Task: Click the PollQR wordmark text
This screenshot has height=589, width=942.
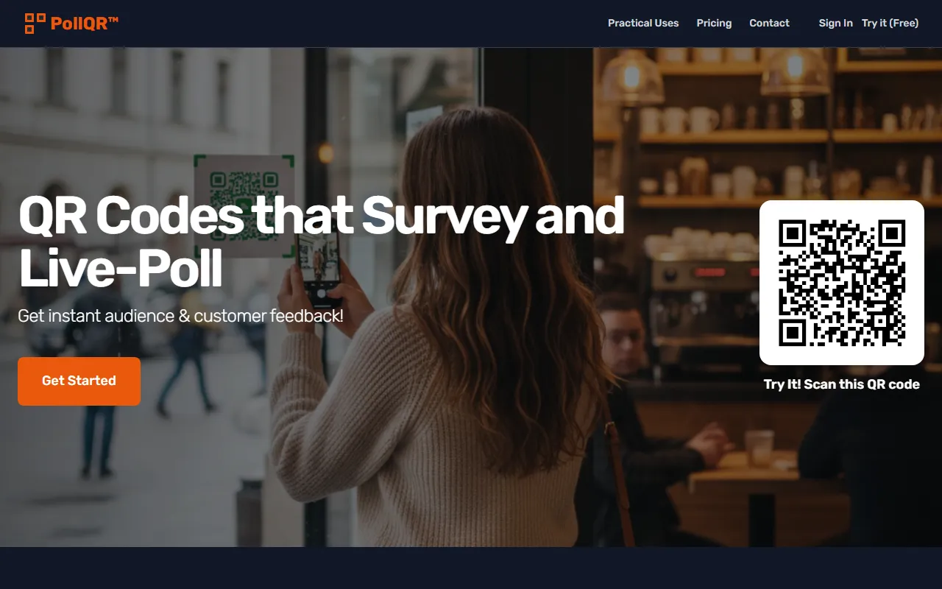Action: click(x=79, y=24)
